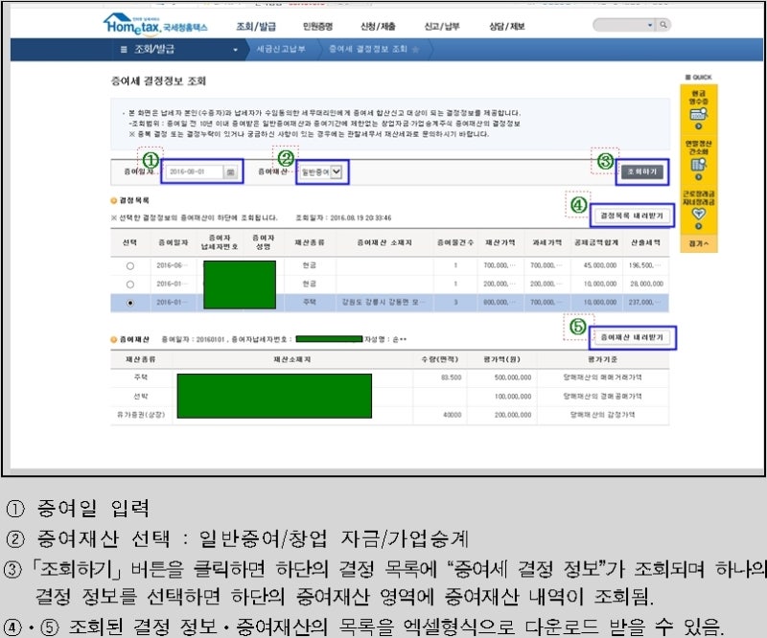Viewport: 767px width, 638px height.
Task: Select the 2016-01 현금 row radio button
Action: (x=129, y=285)
